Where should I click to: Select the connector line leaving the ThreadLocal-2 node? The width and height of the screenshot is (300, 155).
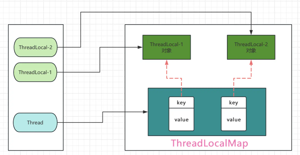tap(72, 47)
